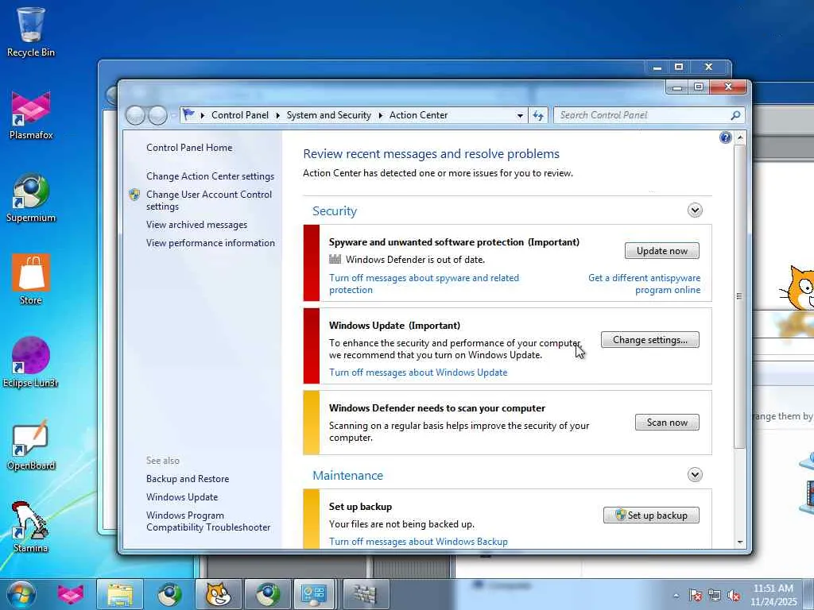Open View archived messages link
The height and width of the screenshot is (610, 814).
196,225
